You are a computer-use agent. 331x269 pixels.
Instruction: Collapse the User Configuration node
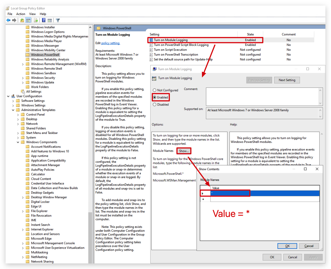pos(8,96)
